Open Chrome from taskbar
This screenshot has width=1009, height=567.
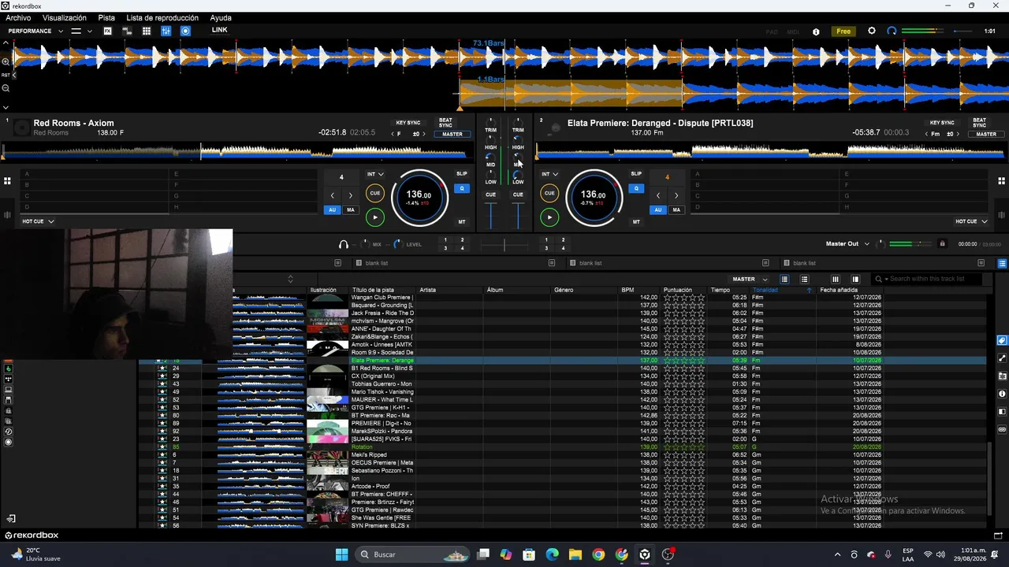598,554
